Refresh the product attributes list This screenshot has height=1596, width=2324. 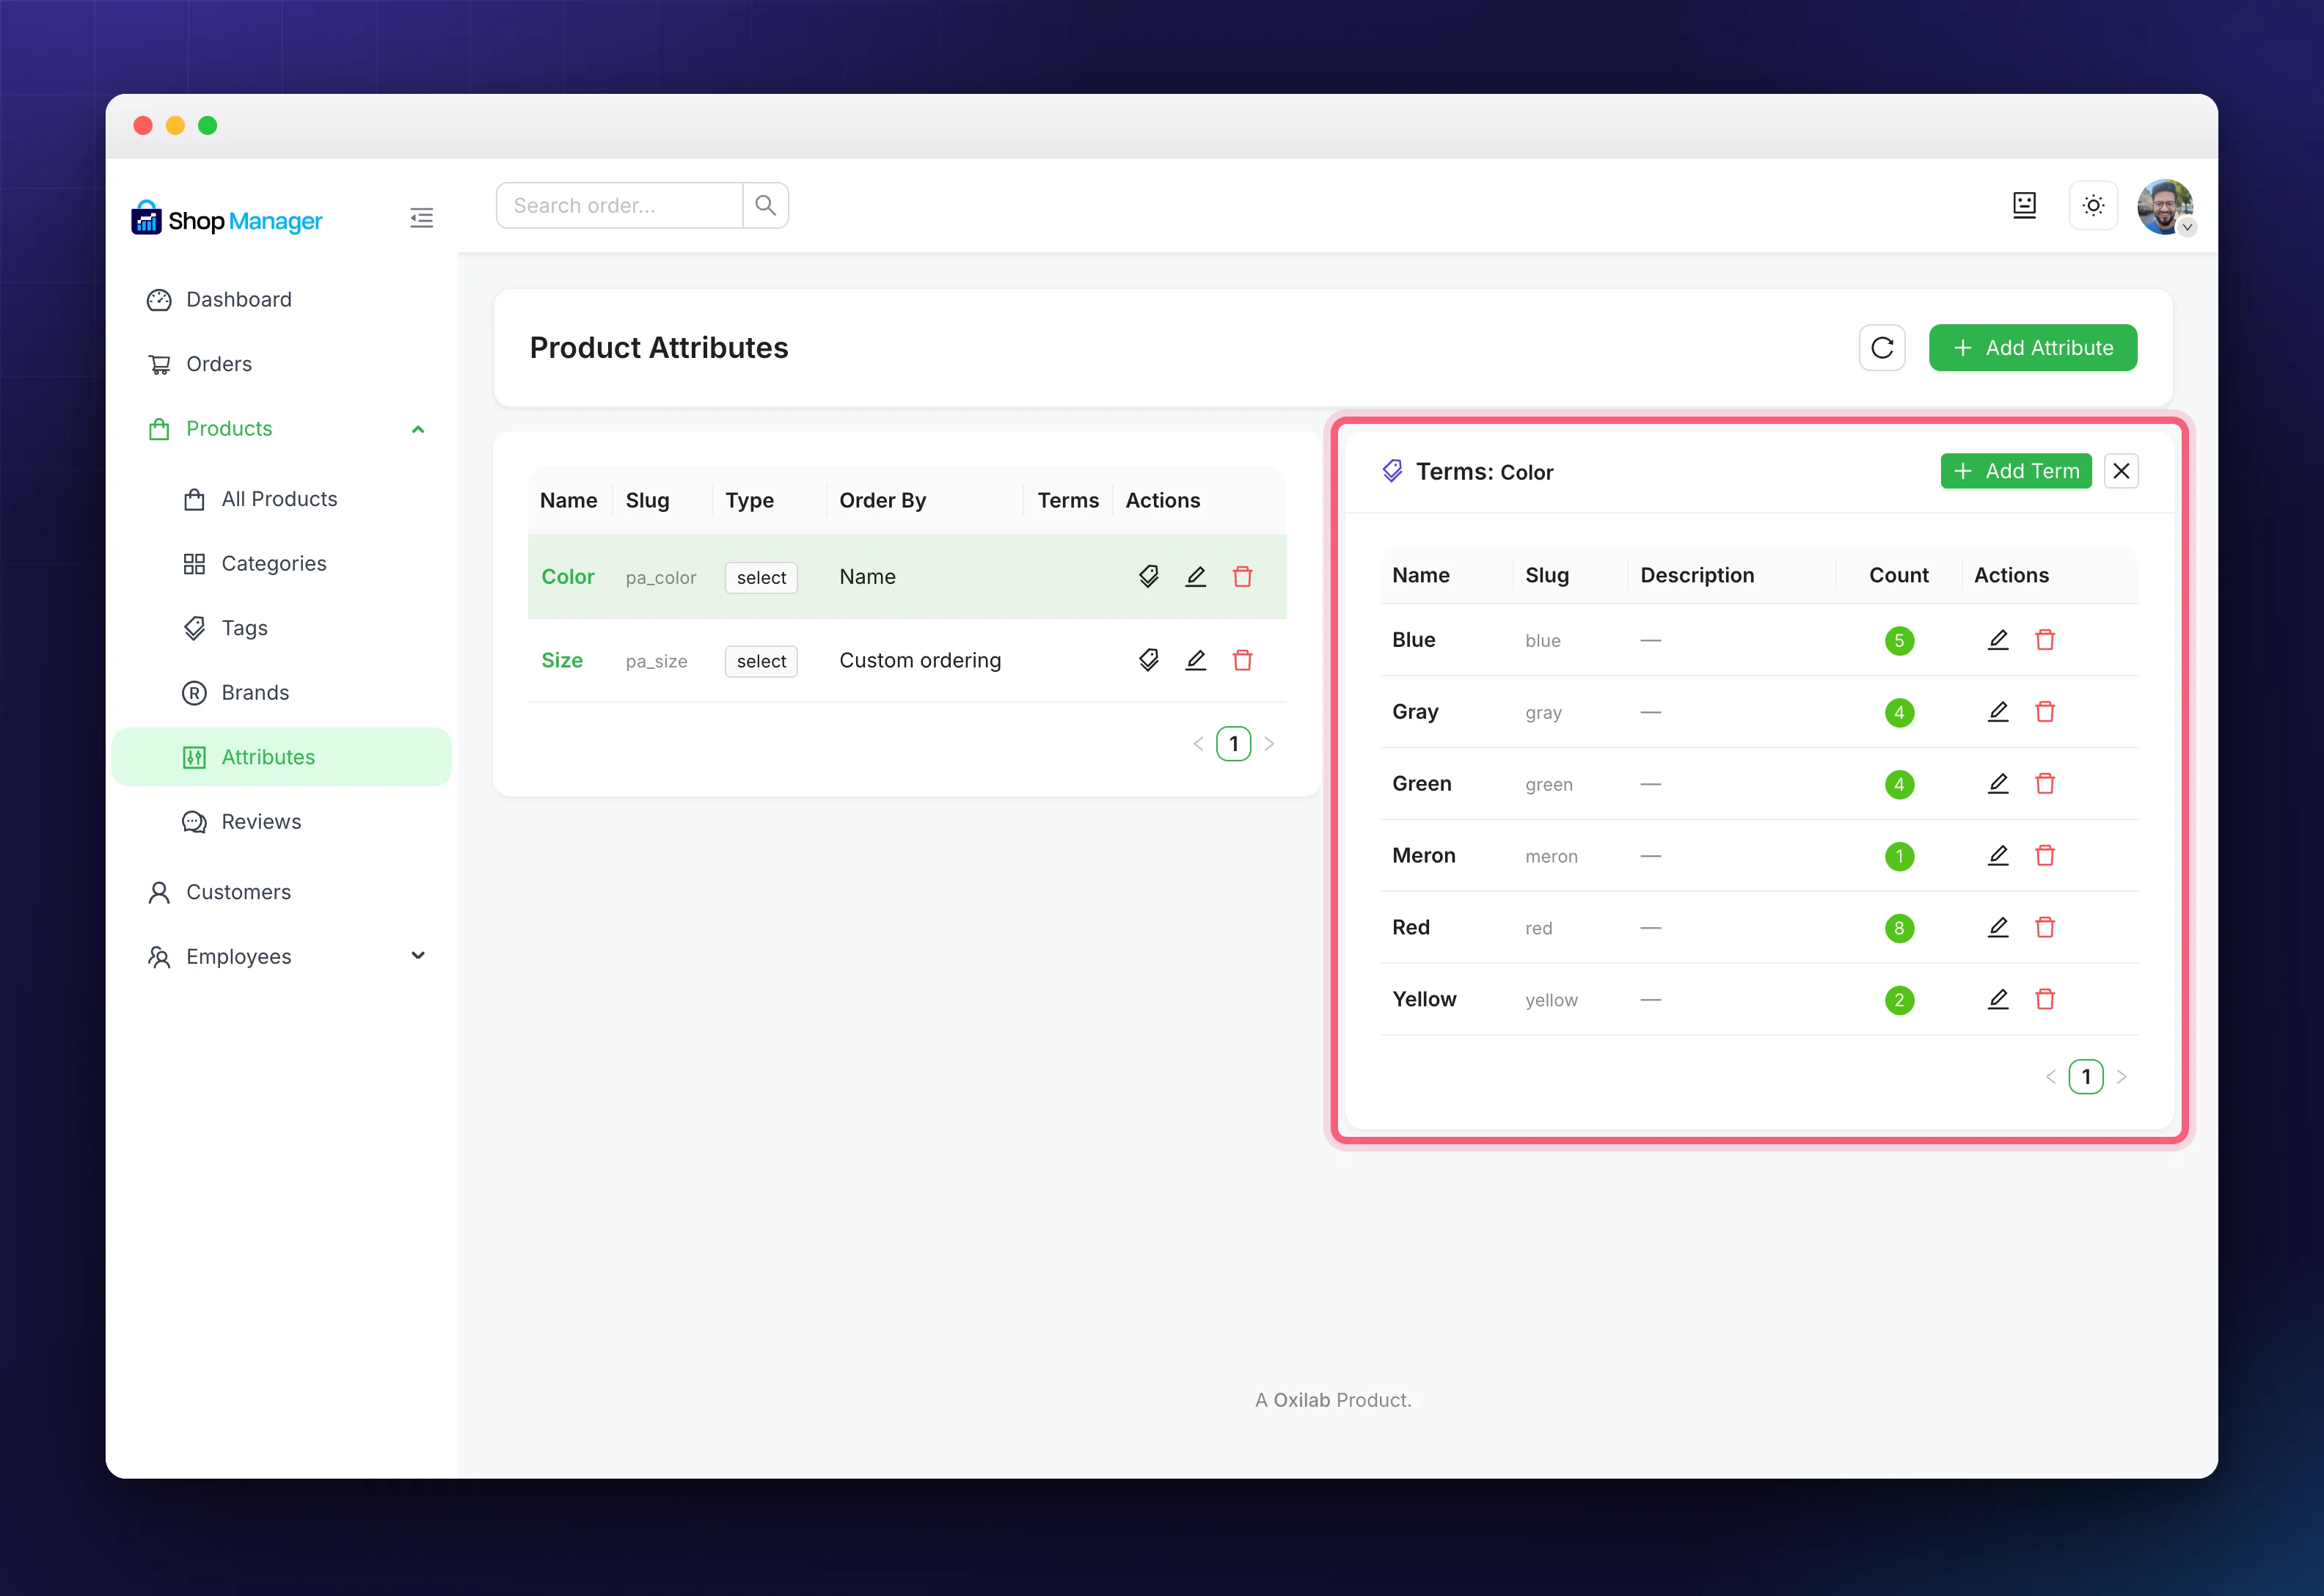tap(1882, 348)
